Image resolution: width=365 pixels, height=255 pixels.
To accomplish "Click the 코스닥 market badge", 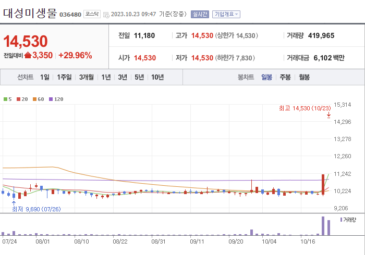I will point(92,14).
